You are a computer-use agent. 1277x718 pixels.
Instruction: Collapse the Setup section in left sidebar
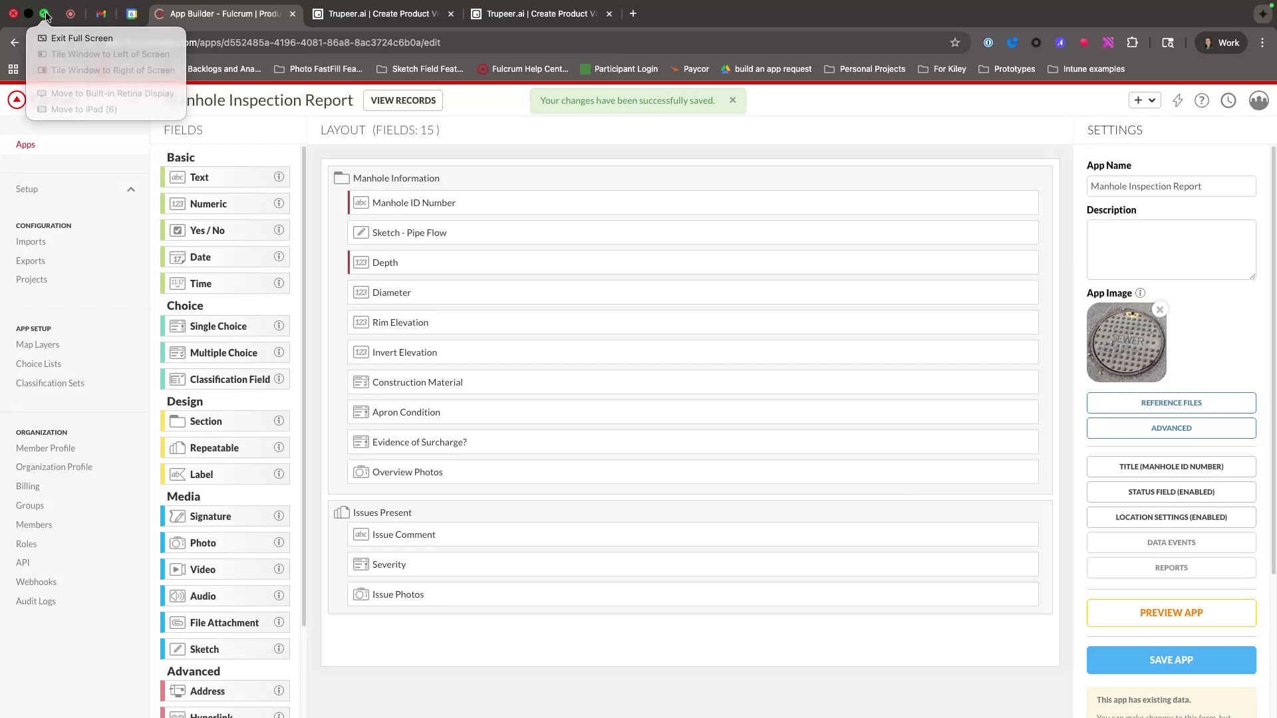click(x=131, y=189)
